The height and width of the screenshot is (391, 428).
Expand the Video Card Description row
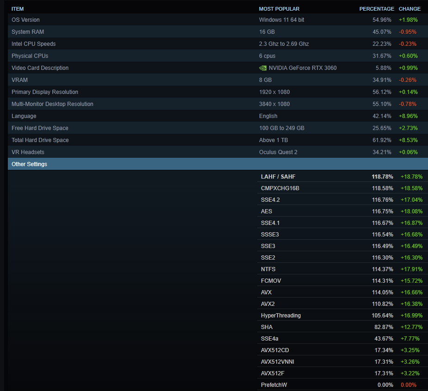(x=40, y=68)
